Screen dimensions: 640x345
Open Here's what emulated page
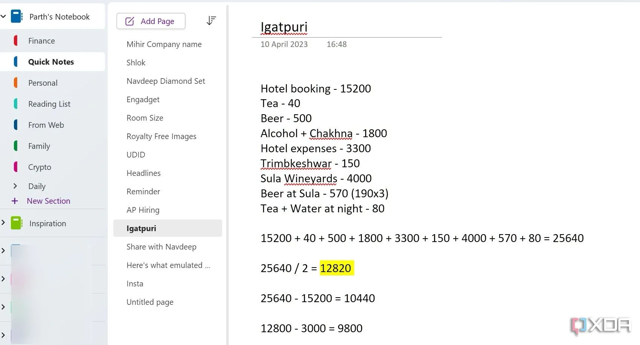pos(168,265)
